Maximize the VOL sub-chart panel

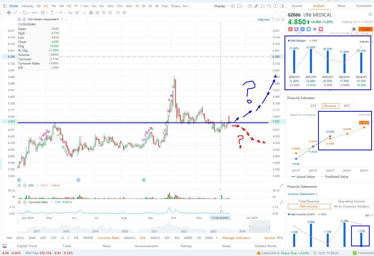click(281, 186)
